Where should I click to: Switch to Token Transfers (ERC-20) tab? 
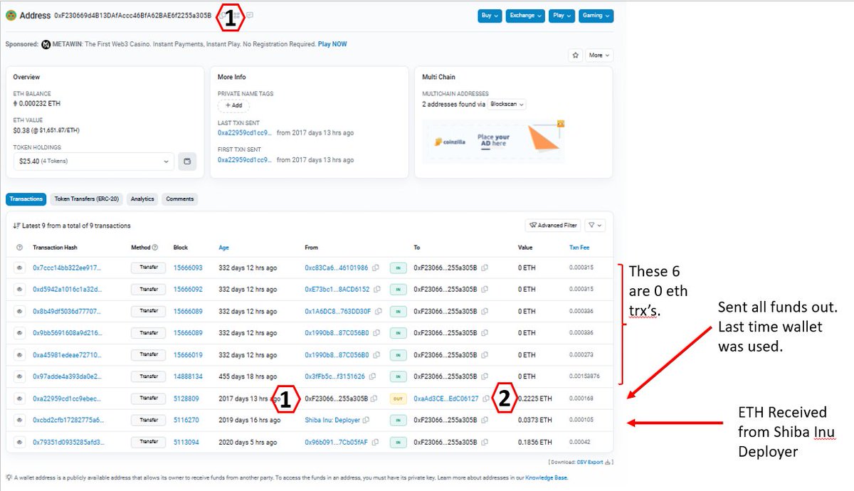86,199
